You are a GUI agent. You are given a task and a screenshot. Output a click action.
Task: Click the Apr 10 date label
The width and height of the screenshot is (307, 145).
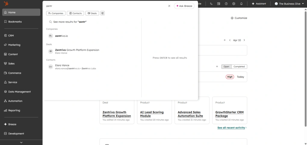point(237,40)
